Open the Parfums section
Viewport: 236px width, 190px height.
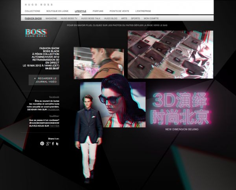click(98, 11)
